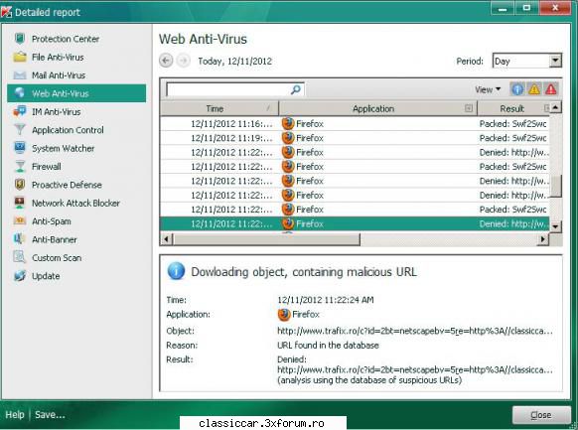Open the Firewall report section
578x430 pixels.
(x=76, y=167)
